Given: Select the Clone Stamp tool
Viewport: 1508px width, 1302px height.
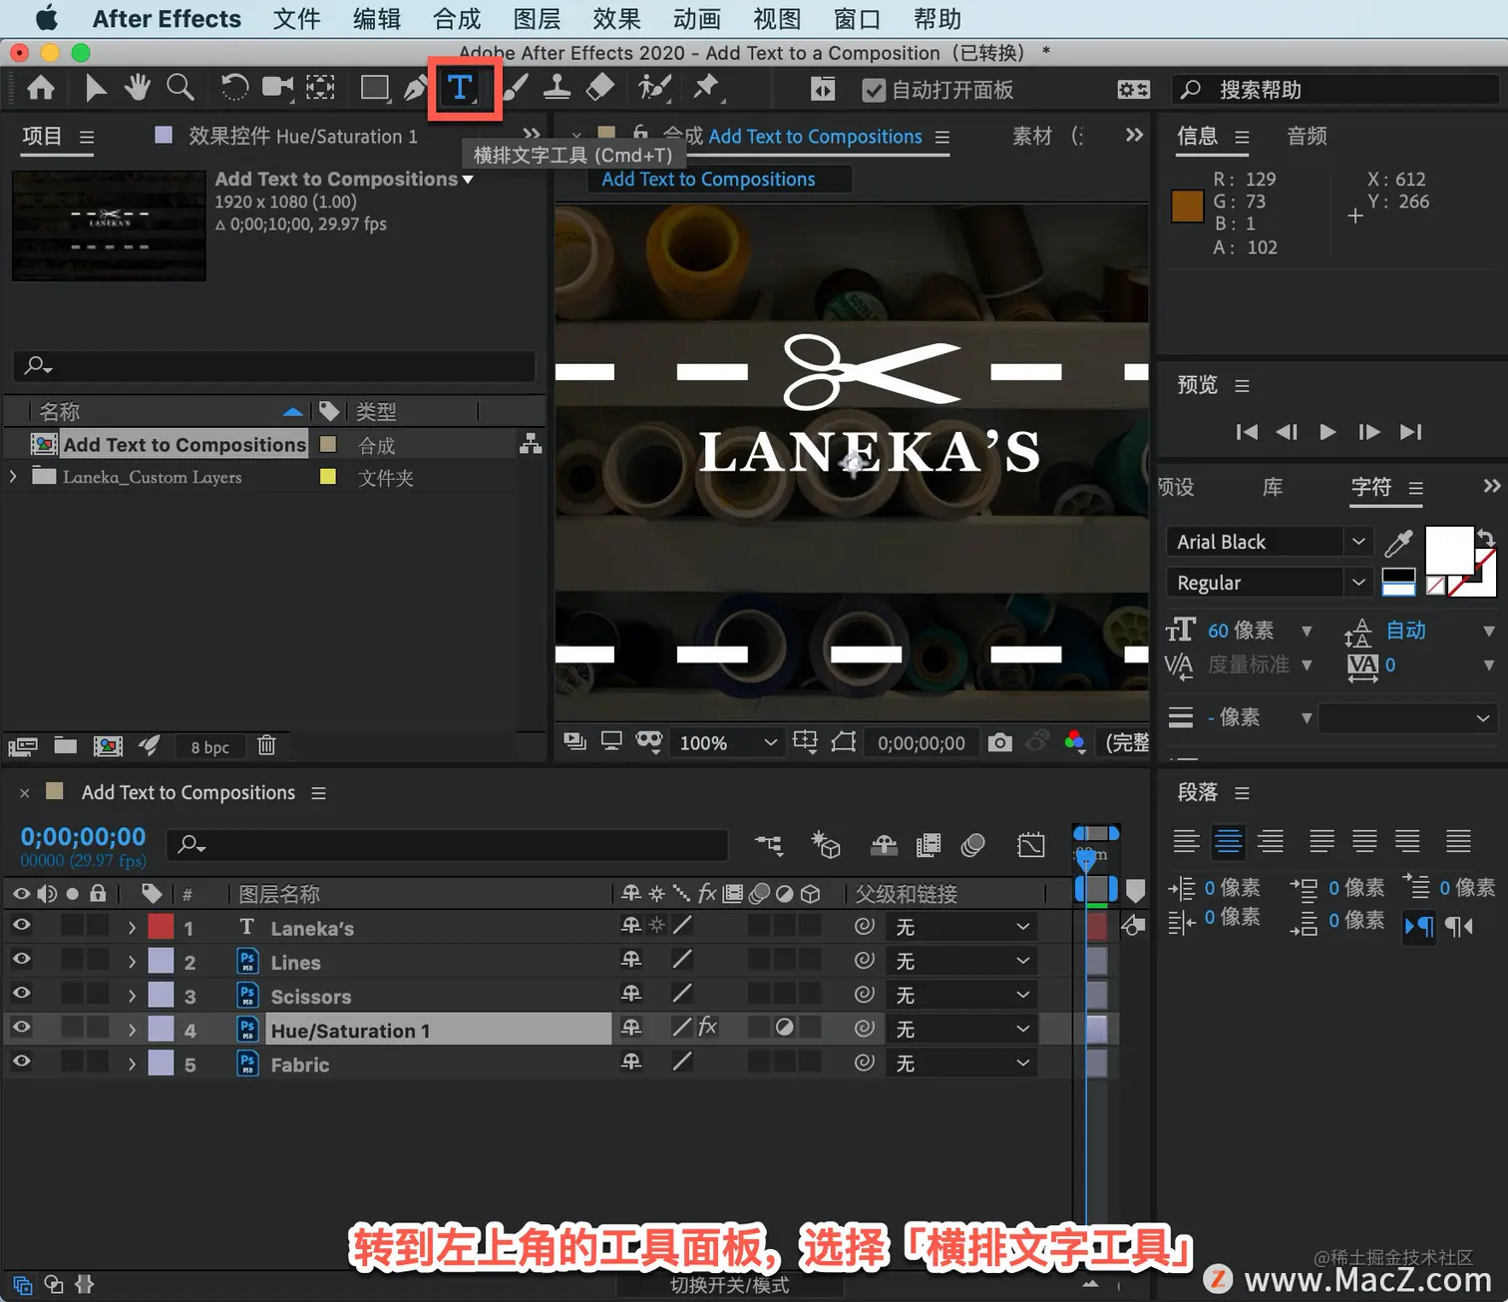Looking at the screenshot, I should 557,88.
